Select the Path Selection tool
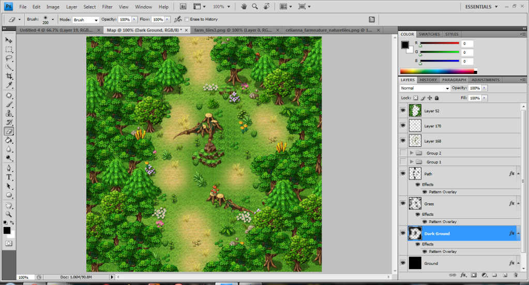Viewport: 529px width, 285px height. pos(9,186)
